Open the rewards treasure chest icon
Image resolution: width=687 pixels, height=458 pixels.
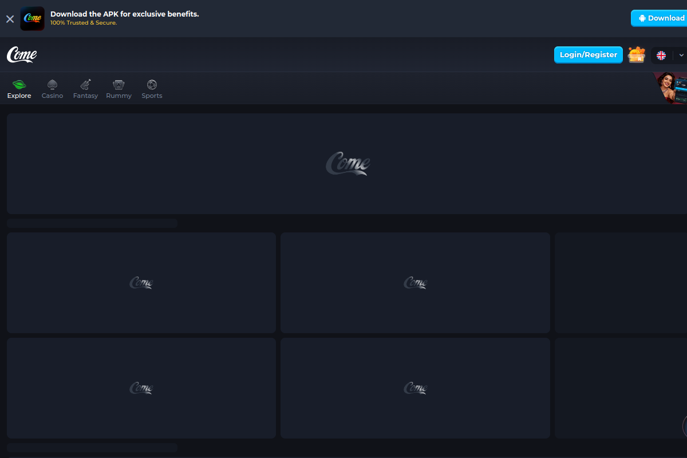[637, 55]
